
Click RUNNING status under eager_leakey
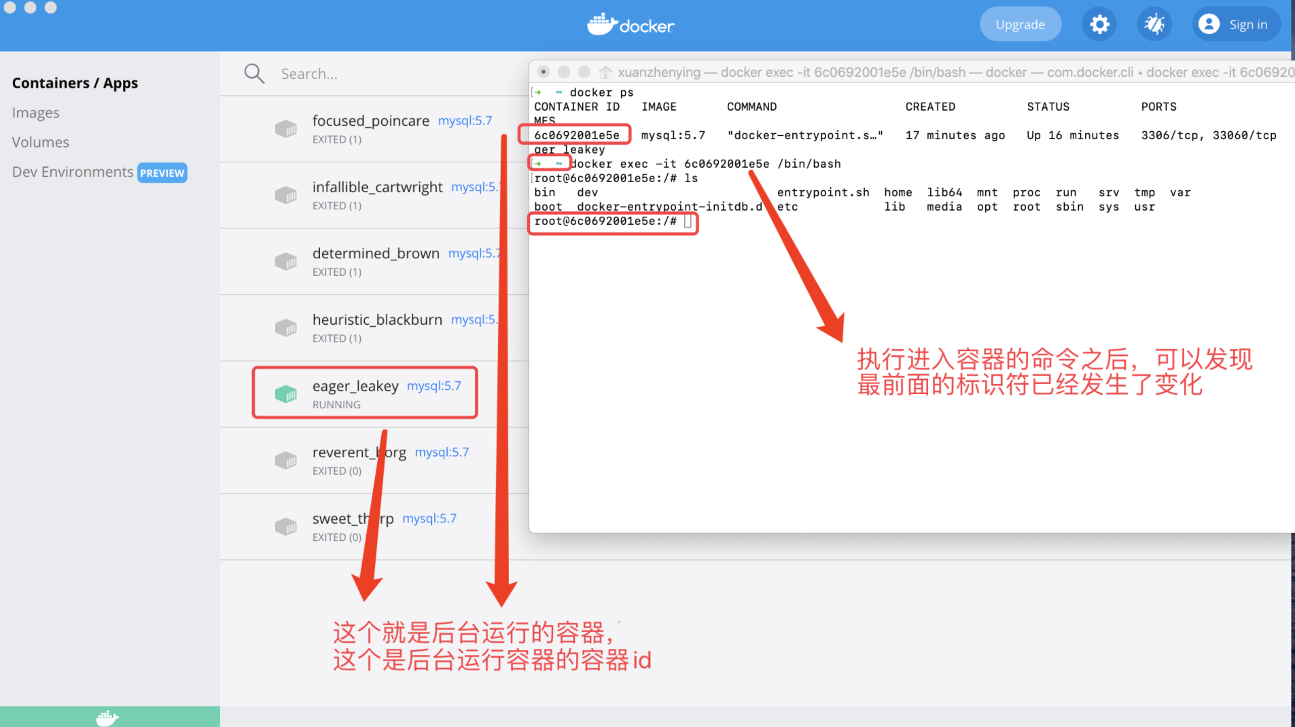[336, 404]
